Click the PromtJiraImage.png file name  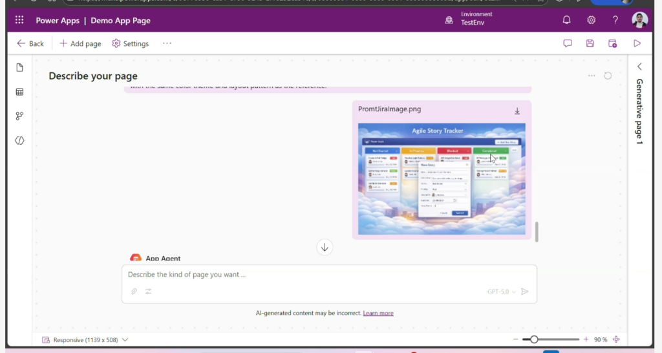389,109
